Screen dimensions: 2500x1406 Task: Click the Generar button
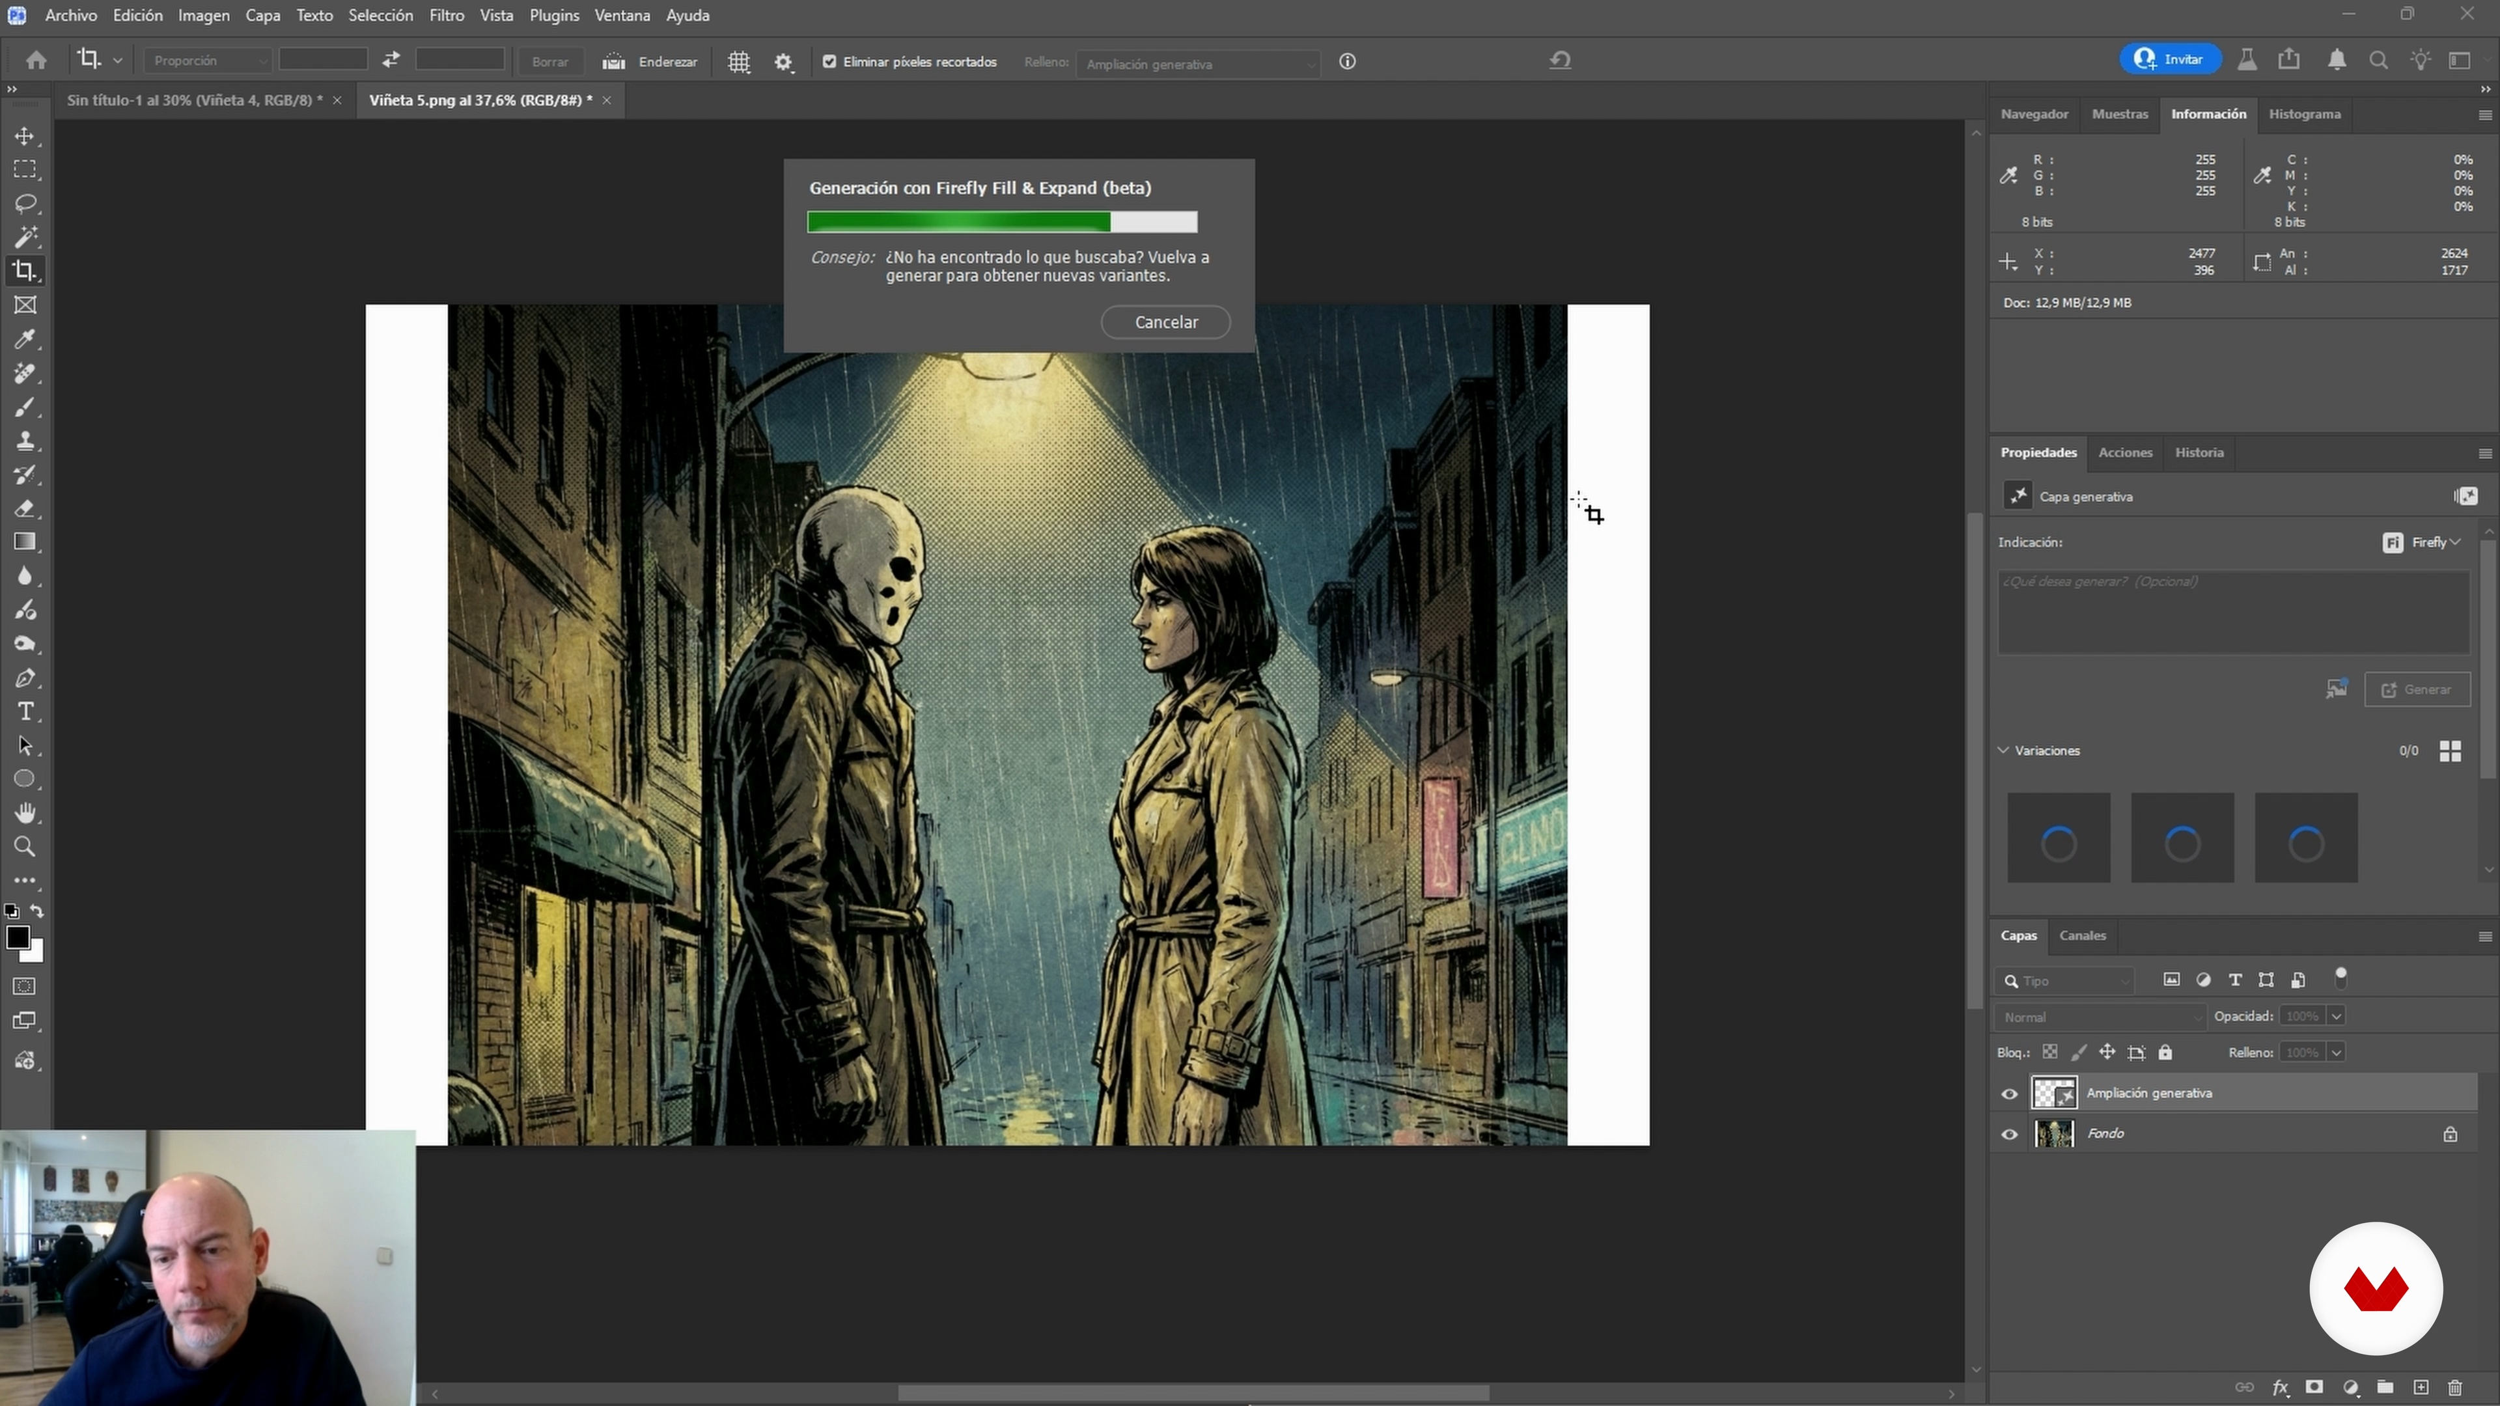[2417, 690]
